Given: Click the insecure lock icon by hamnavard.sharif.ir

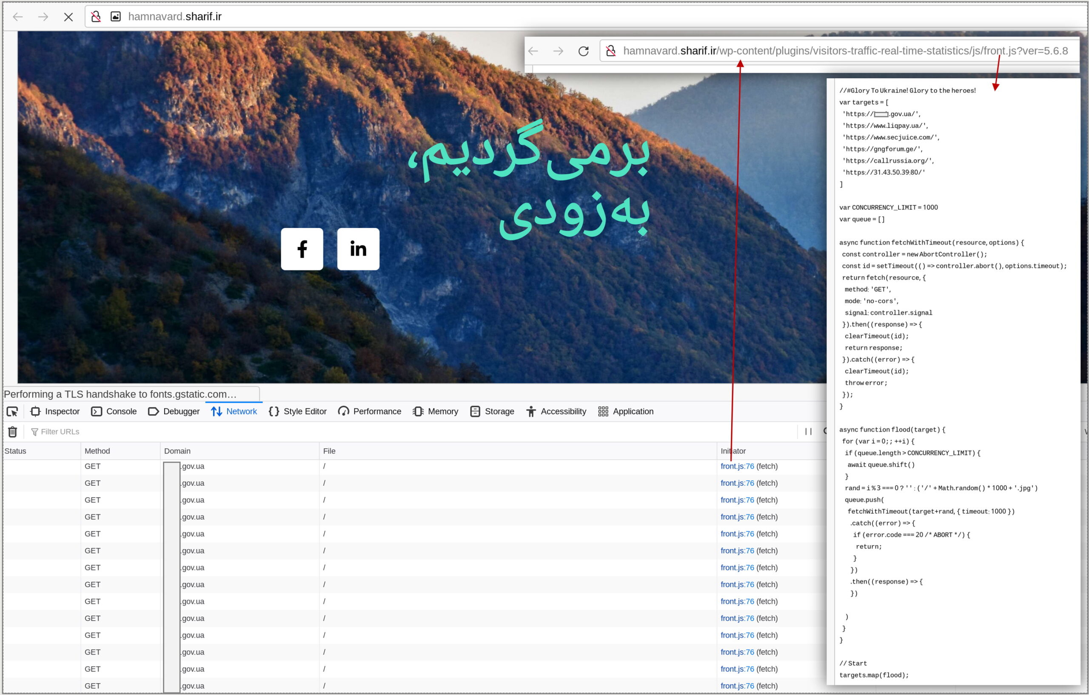Looking at the screenshot, I should point(95,17).
